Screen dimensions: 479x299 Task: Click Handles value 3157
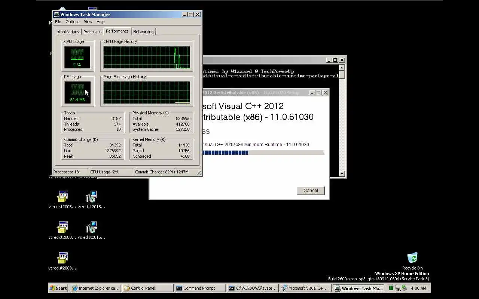(x=116, y=118)
